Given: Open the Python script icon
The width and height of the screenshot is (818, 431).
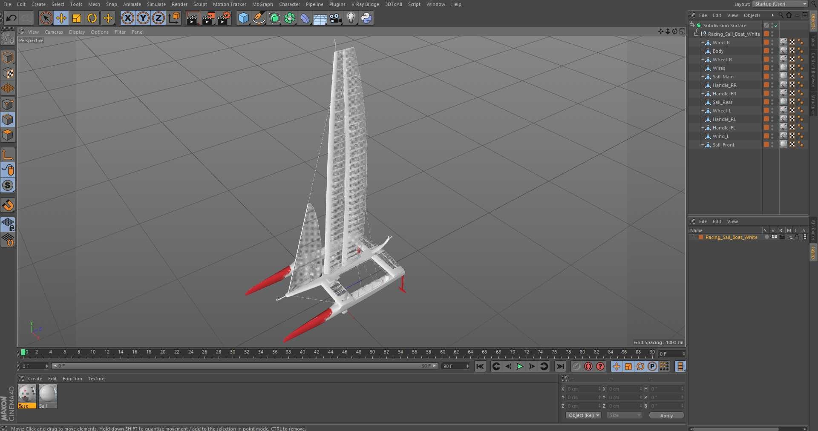Looking at the screenshot, I should [x=366, y=18].
